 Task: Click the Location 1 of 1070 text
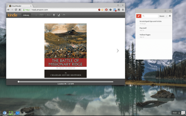click(66, 84)
